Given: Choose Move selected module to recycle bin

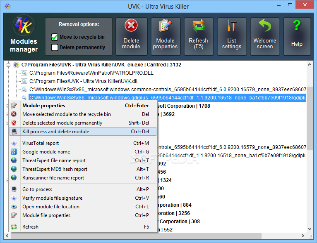Looking at the screenshot, I should (x=83, y=114).
